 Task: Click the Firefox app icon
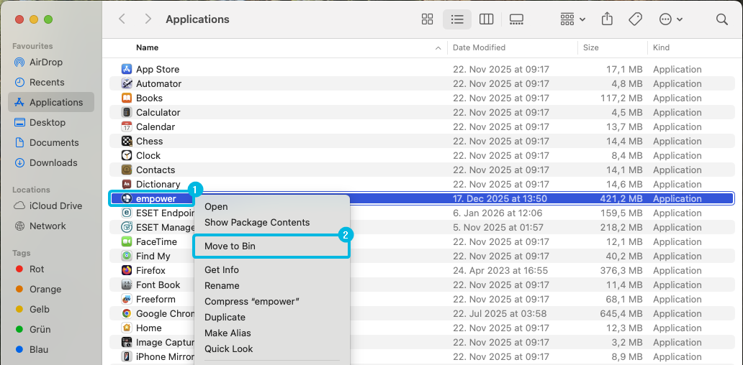(127, 270)
